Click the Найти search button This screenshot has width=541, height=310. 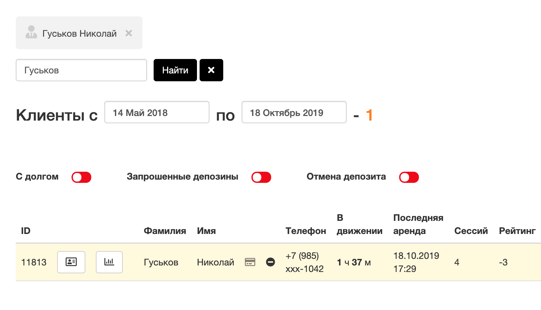coord(175,70)
